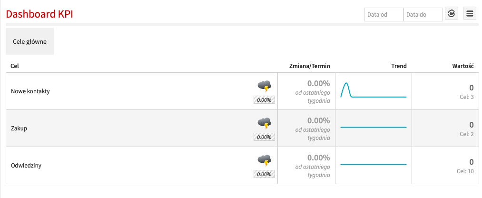
Task: Open the Zakup trend chart
Action: point(374,128)
